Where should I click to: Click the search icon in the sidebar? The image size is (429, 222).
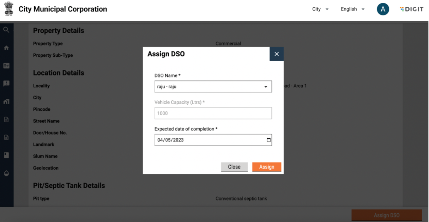tap(6, 30)
